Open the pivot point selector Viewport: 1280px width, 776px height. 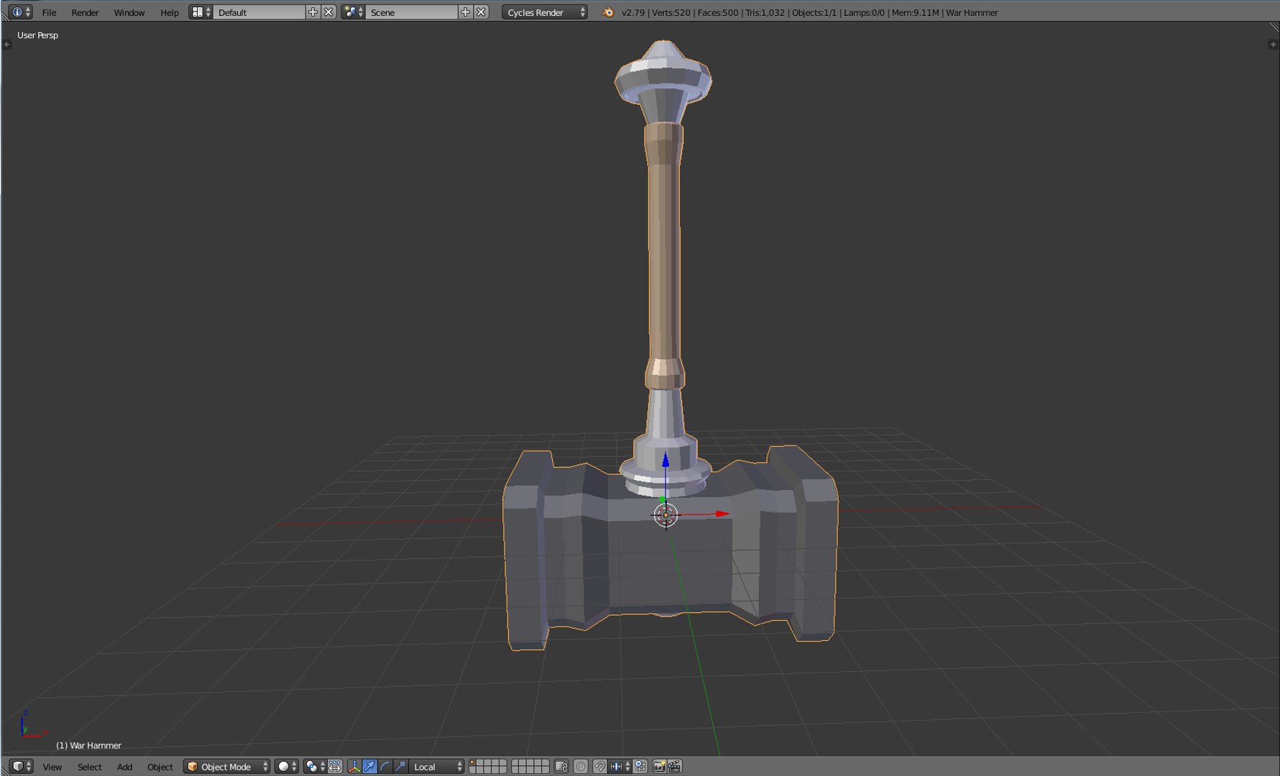pyautogui.click(x=315, y=767)
